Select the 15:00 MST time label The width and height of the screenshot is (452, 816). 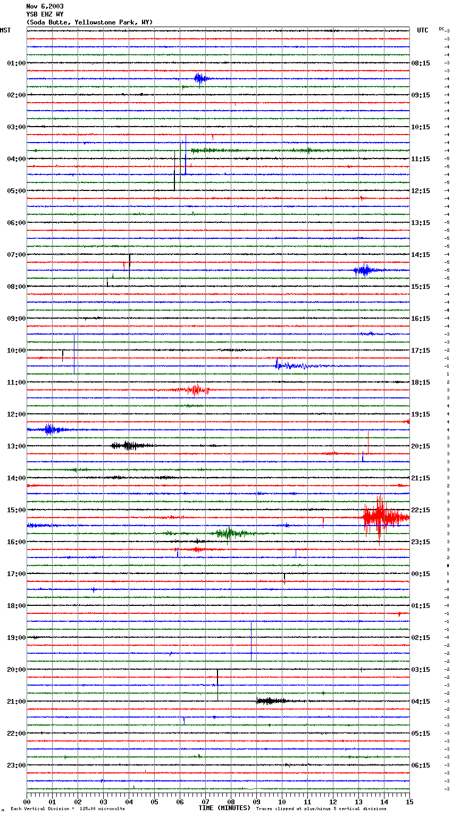[16, 510]
